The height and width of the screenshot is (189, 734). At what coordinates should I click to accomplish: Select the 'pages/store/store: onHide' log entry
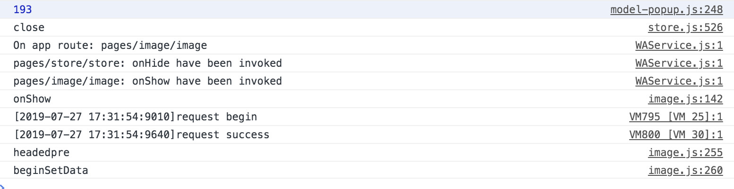[x=148, y=63]
